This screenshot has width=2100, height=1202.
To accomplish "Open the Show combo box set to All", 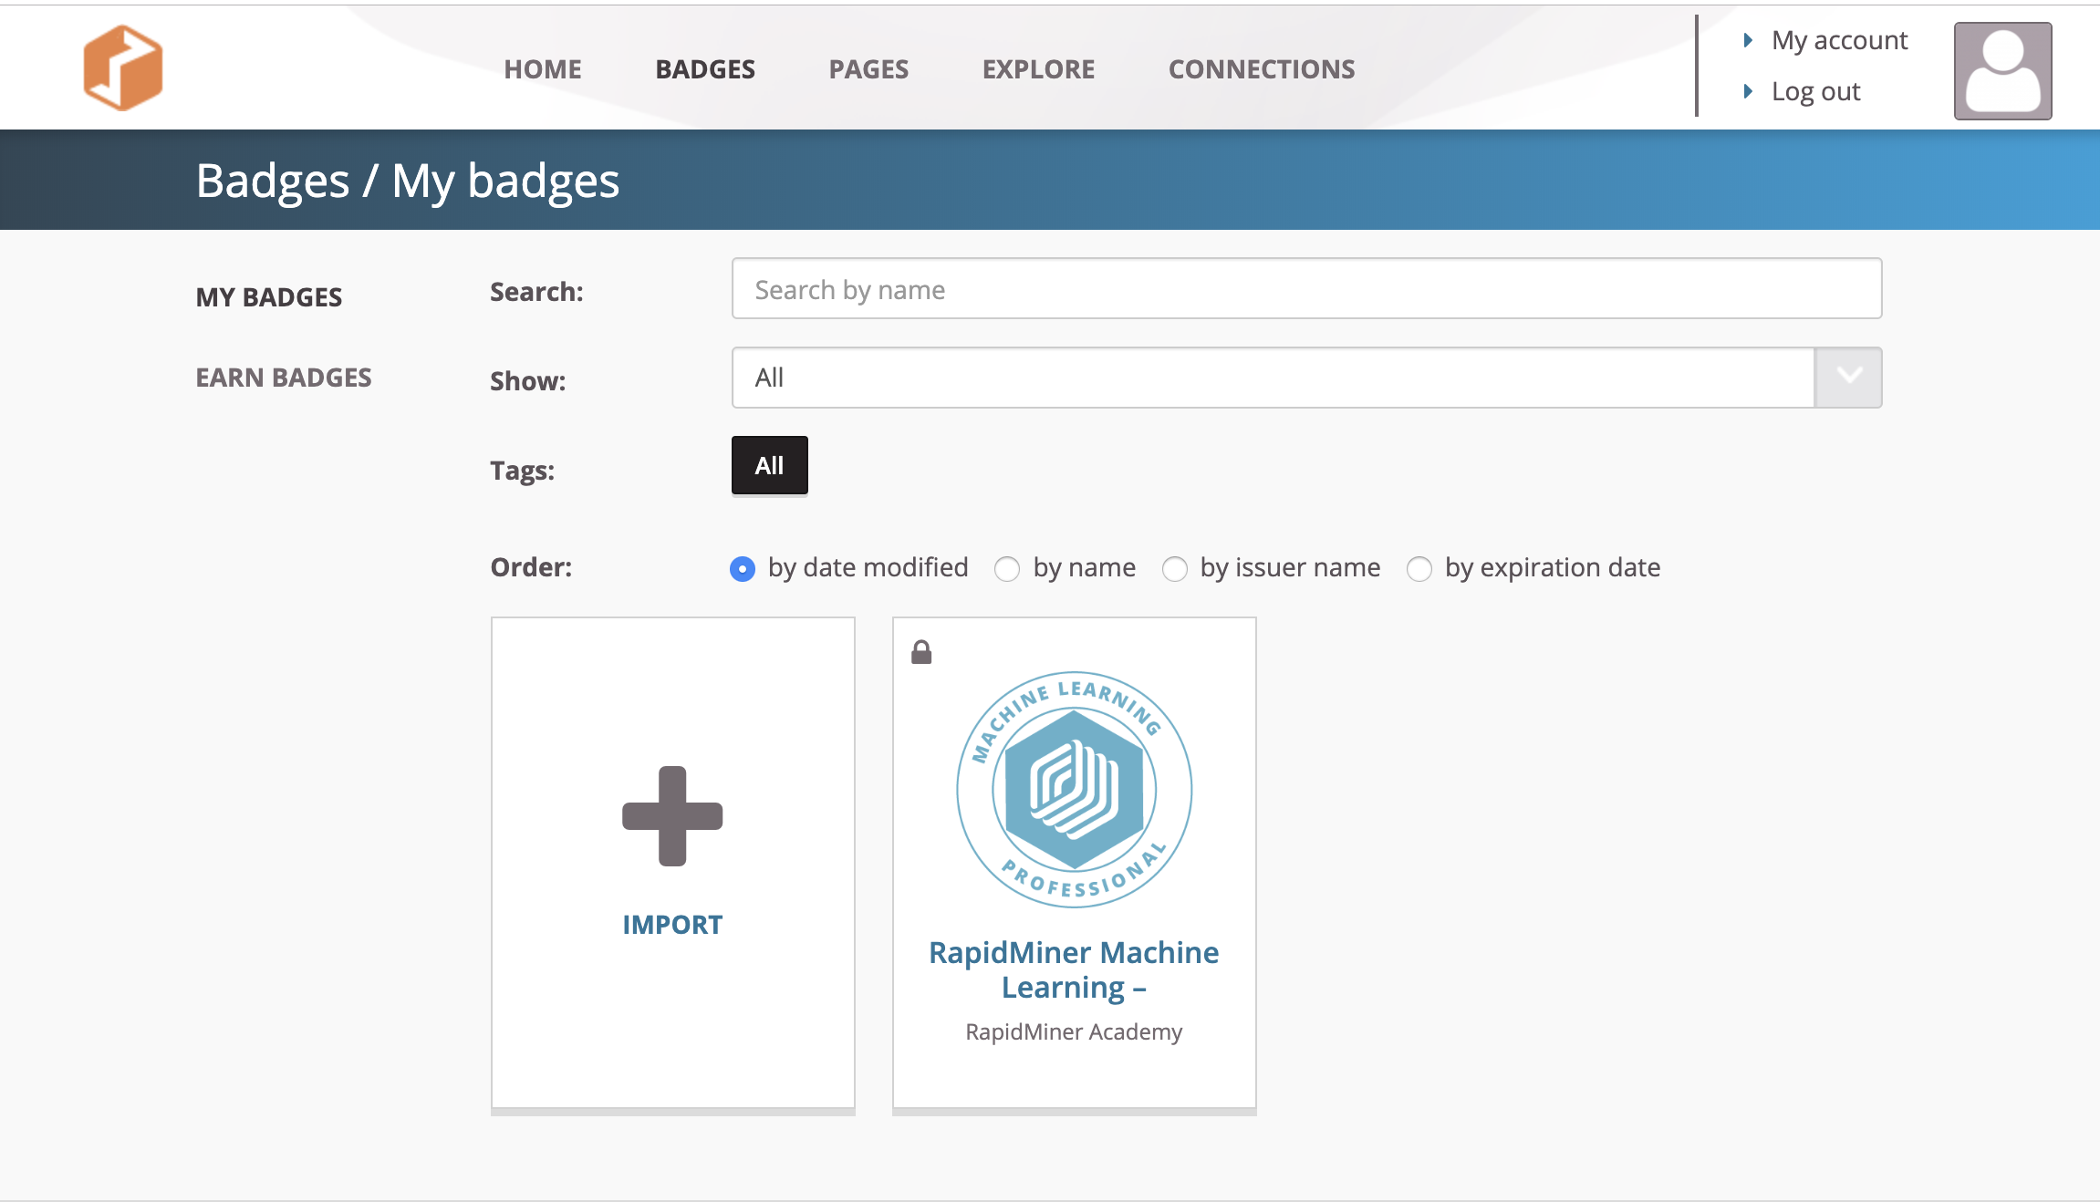I will (x=1306, y=378).
